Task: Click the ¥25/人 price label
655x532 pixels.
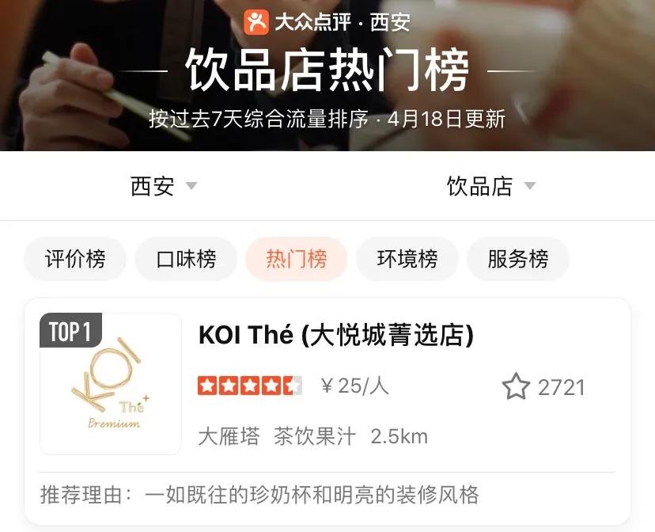Action: (x=355, y=386)
